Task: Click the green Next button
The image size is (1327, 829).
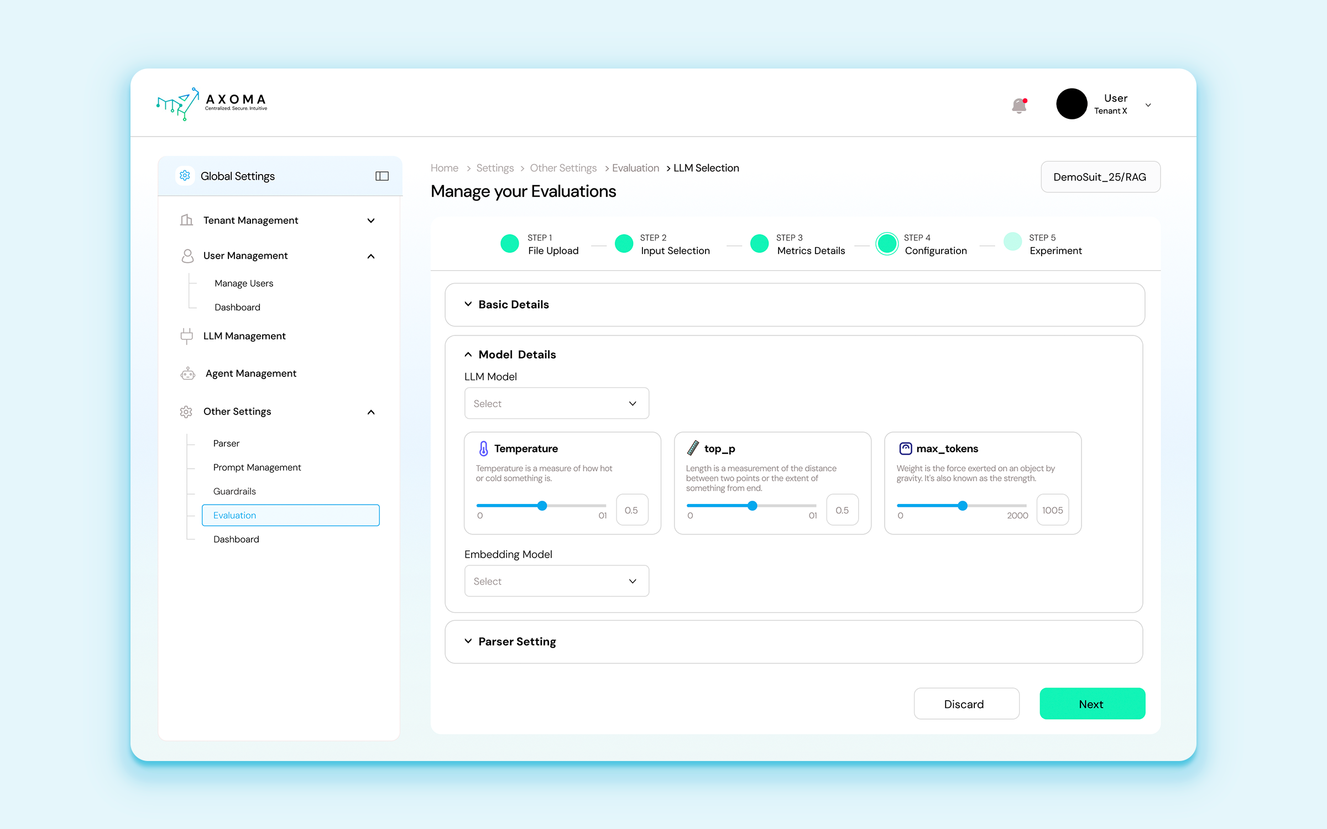Action: [1091, 704]
